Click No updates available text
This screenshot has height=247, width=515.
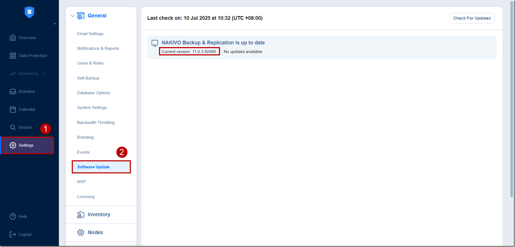(243, 52)
